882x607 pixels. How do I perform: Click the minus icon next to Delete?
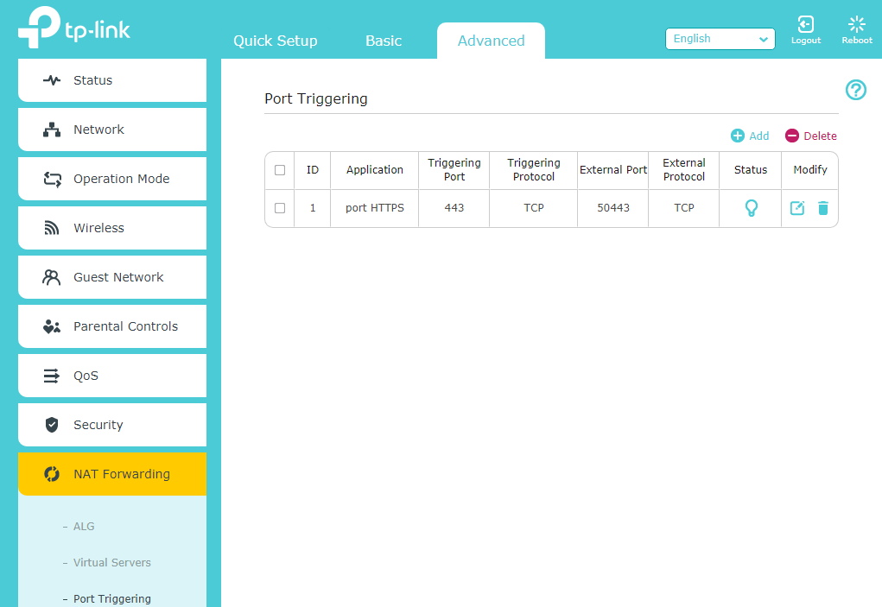click(792, 136)
